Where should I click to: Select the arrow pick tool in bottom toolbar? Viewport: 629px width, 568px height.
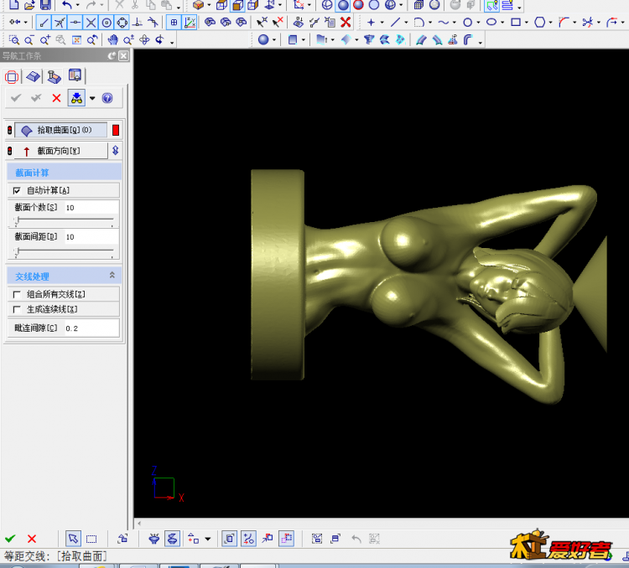point(73,539)
